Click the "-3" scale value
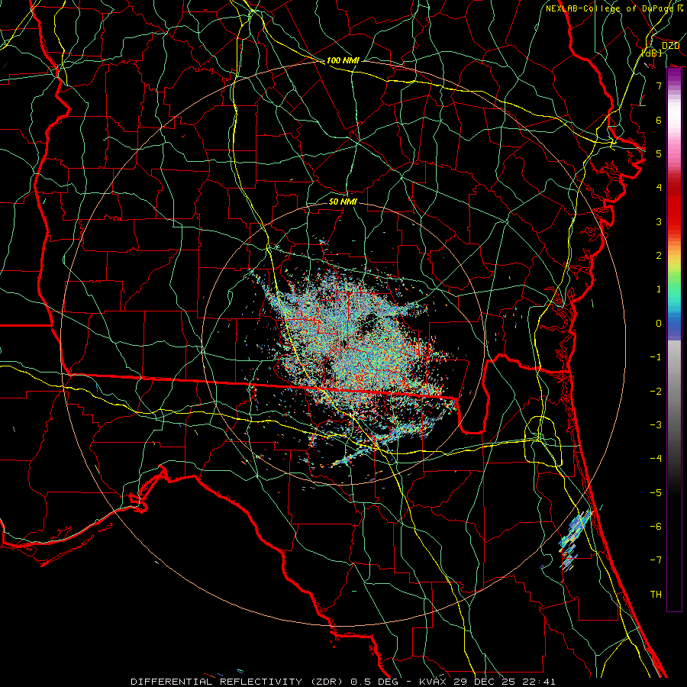687x687 pixels. tap(656, 425)
